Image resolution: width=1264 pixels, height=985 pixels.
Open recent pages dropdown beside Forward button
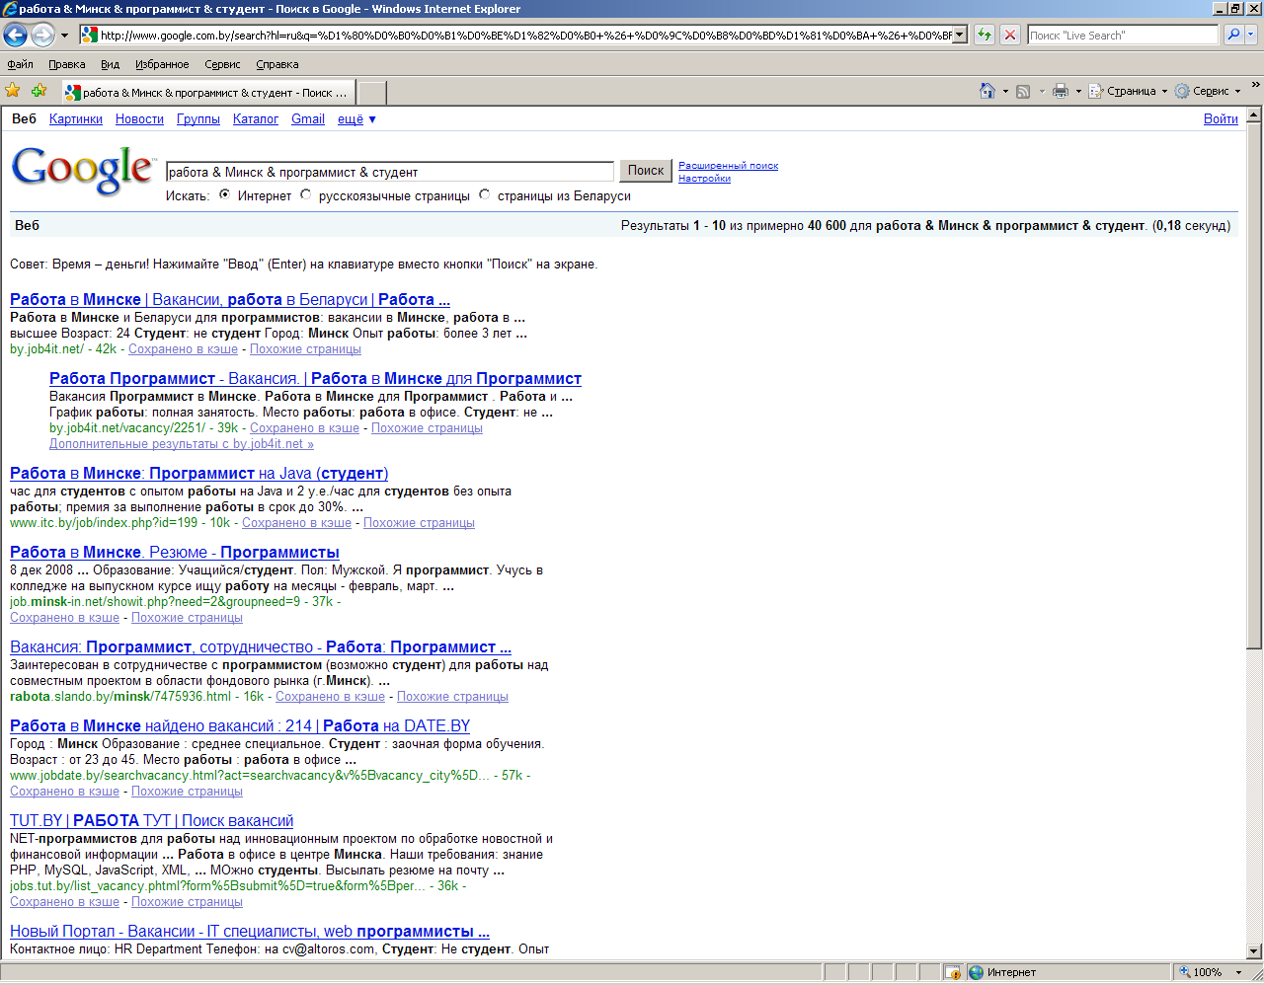(65, 36)
